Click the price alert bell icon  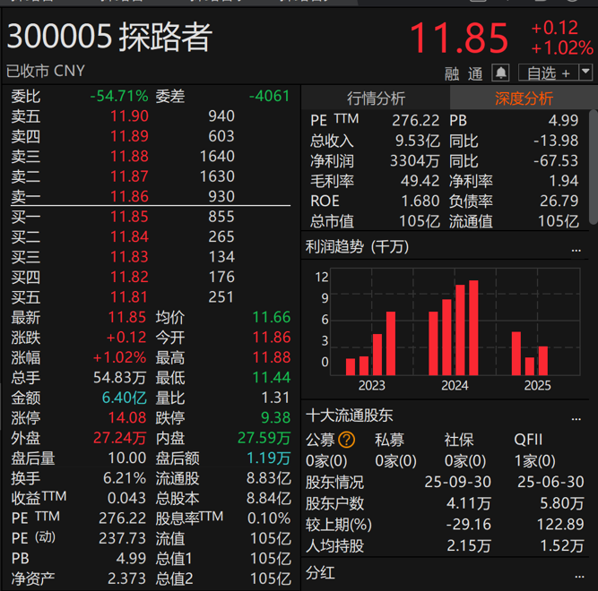click(501, 73)
